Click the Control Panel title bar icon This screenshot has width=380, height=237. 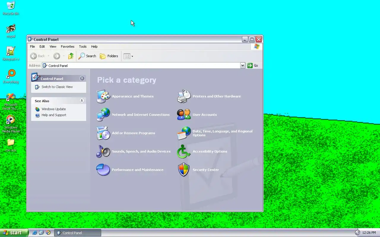click(30, 39)
